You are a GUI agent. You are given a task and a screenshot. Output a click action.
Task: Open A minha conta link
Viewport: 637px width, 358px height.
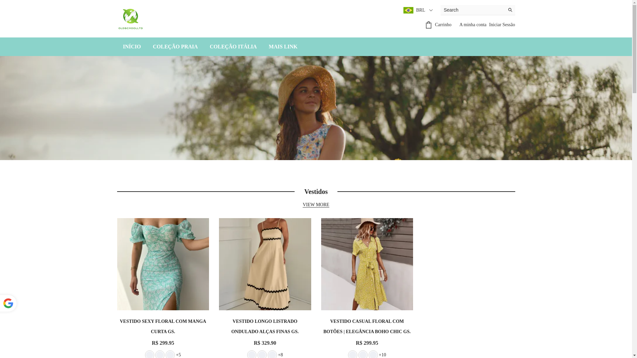click(x=472, y=25)
